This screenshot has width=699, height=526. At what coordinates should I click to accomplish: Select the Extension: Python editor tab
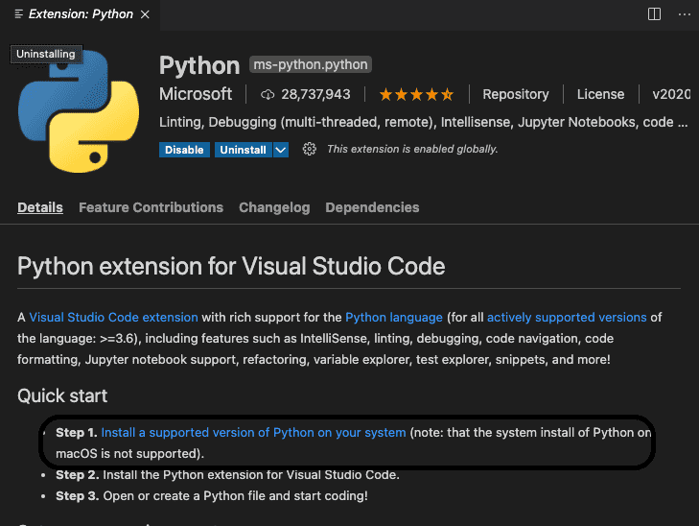[x=75, y=14]
